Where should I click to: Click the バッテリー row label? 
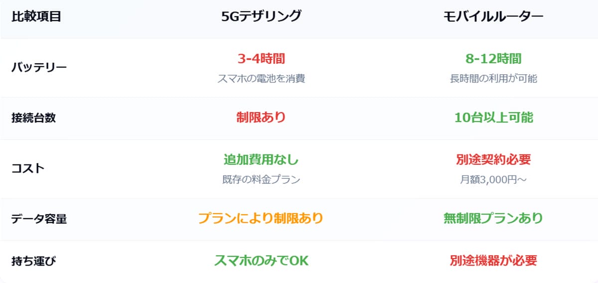tap(39, 67)
